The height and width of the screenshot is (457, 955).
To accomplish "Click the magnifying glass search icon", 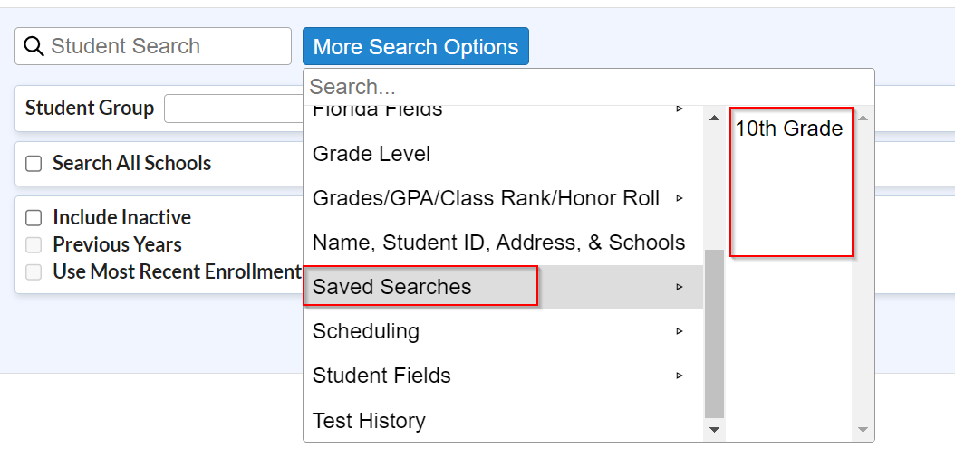I will 34,46.
